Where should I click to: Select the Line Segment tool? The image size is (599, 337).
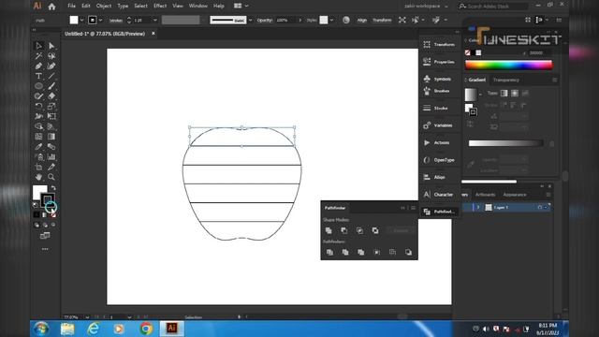pos(51,76)
